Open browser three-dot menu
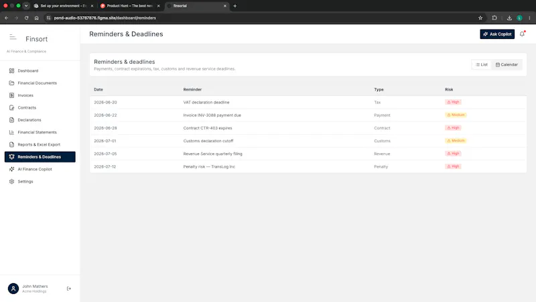 tap(529, 18)
